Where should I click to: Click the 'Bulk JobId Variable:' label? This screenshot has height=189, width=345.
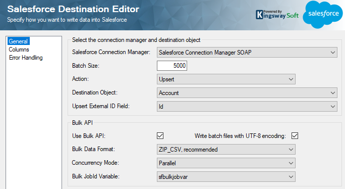coord(96,176)
